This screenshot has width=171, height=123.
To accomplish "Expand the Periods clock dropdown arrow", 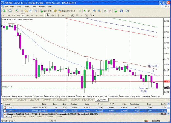I will [124, 11].
